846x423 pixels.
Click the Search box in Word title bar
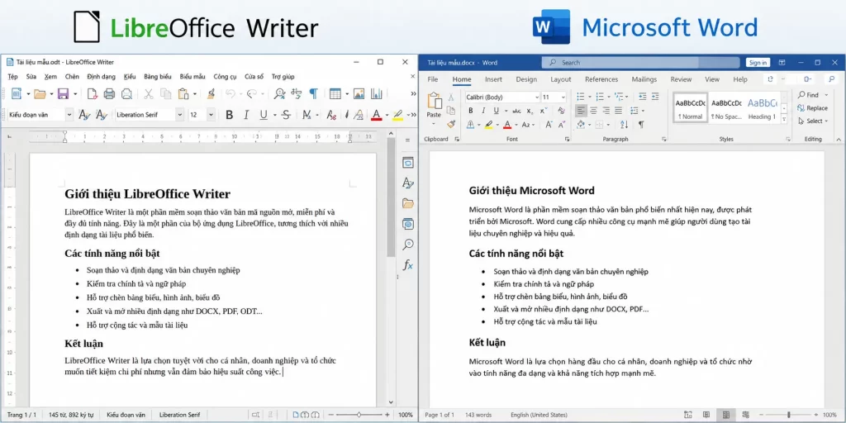tap(640, 63)
